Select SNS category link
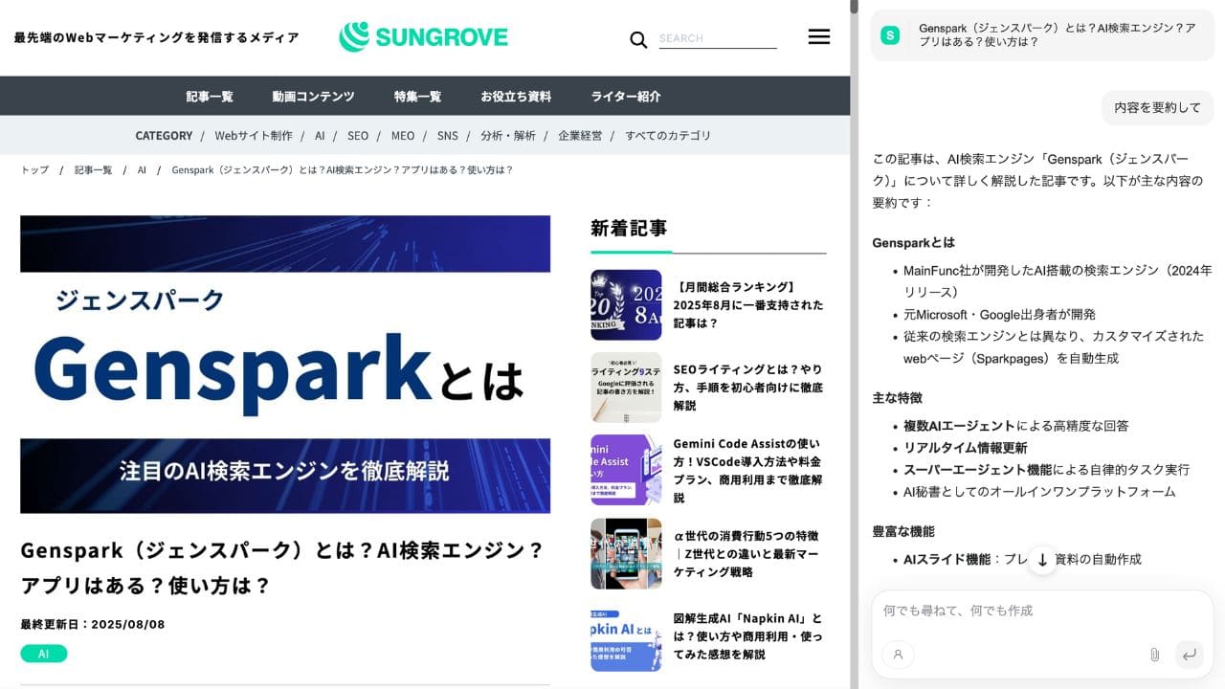This screenshot has width=1225, height=689. pyautogui.click(x=448, y=136)
